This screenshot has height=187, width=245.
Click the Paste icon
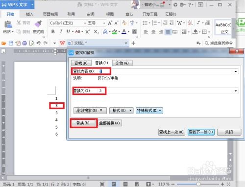pos(8,24)
